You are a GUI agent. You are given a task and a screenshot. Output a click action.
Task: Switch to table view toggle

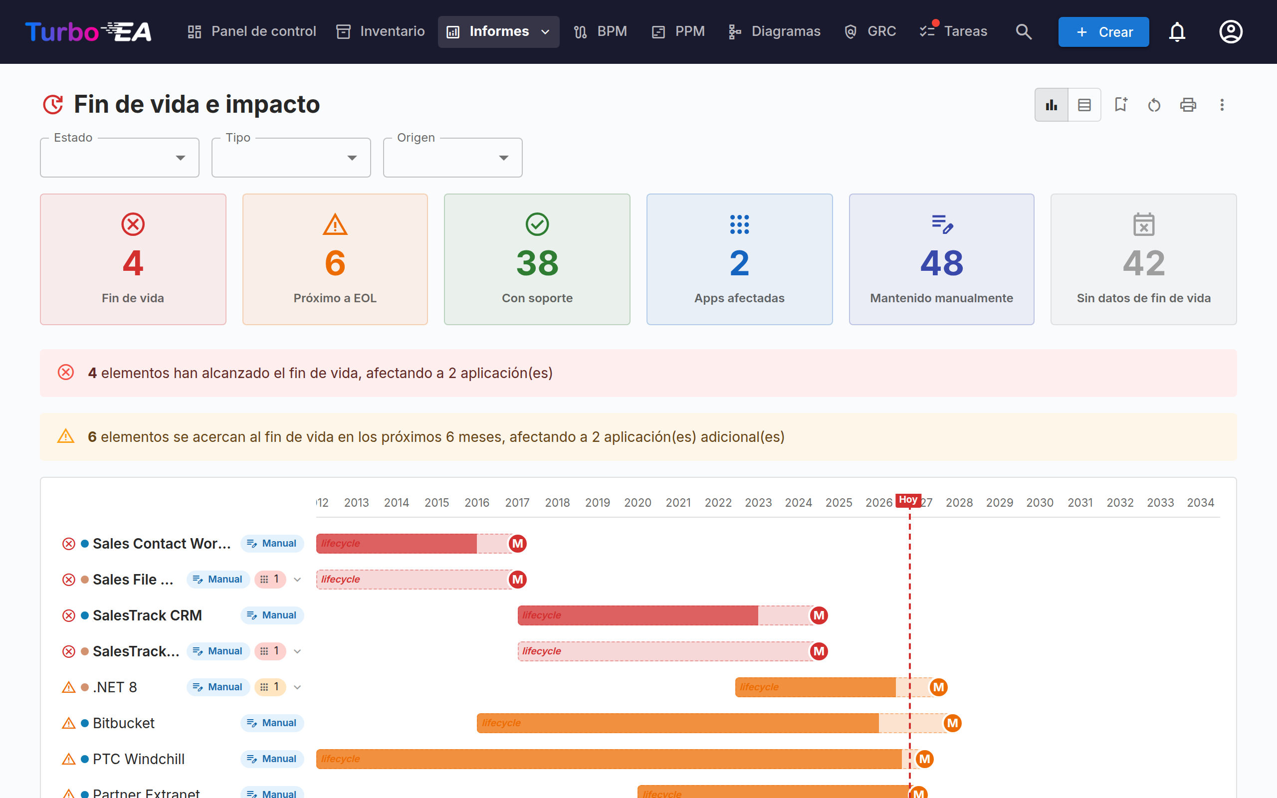[x=1084, y=105]
